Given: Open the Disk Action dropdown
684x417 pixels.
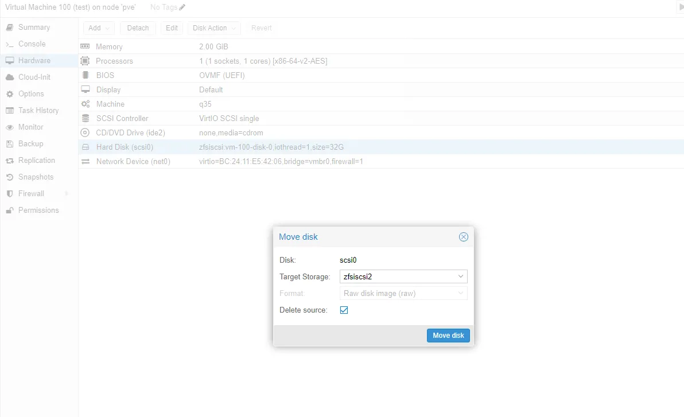Looking at the screenshot, I should coord(213,28).
